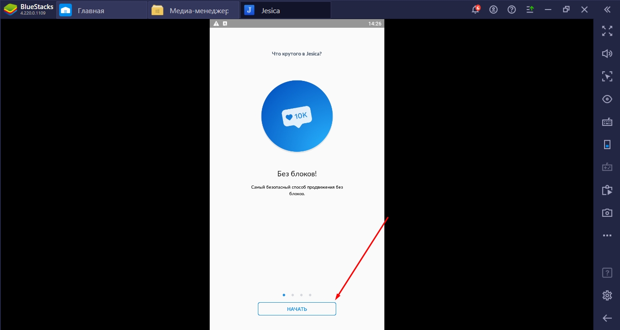This screenshot has height=330, width=620.
Task: Close the BlueStacks window
Action: click(585, 10)
